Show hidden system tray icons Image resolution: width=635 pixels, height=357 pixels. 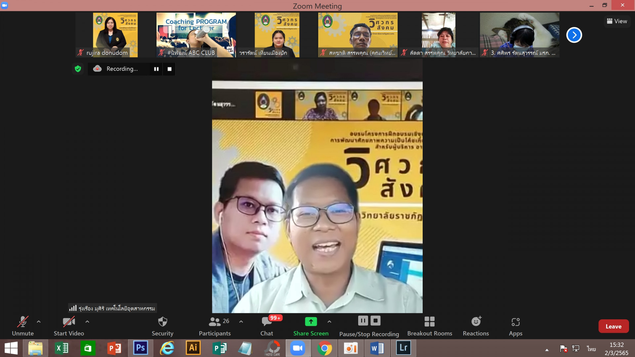point(547,349)
